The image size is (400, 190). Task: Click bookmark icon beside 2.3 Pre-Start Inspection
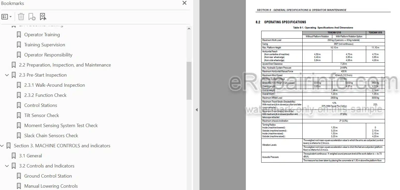point(13,75)
